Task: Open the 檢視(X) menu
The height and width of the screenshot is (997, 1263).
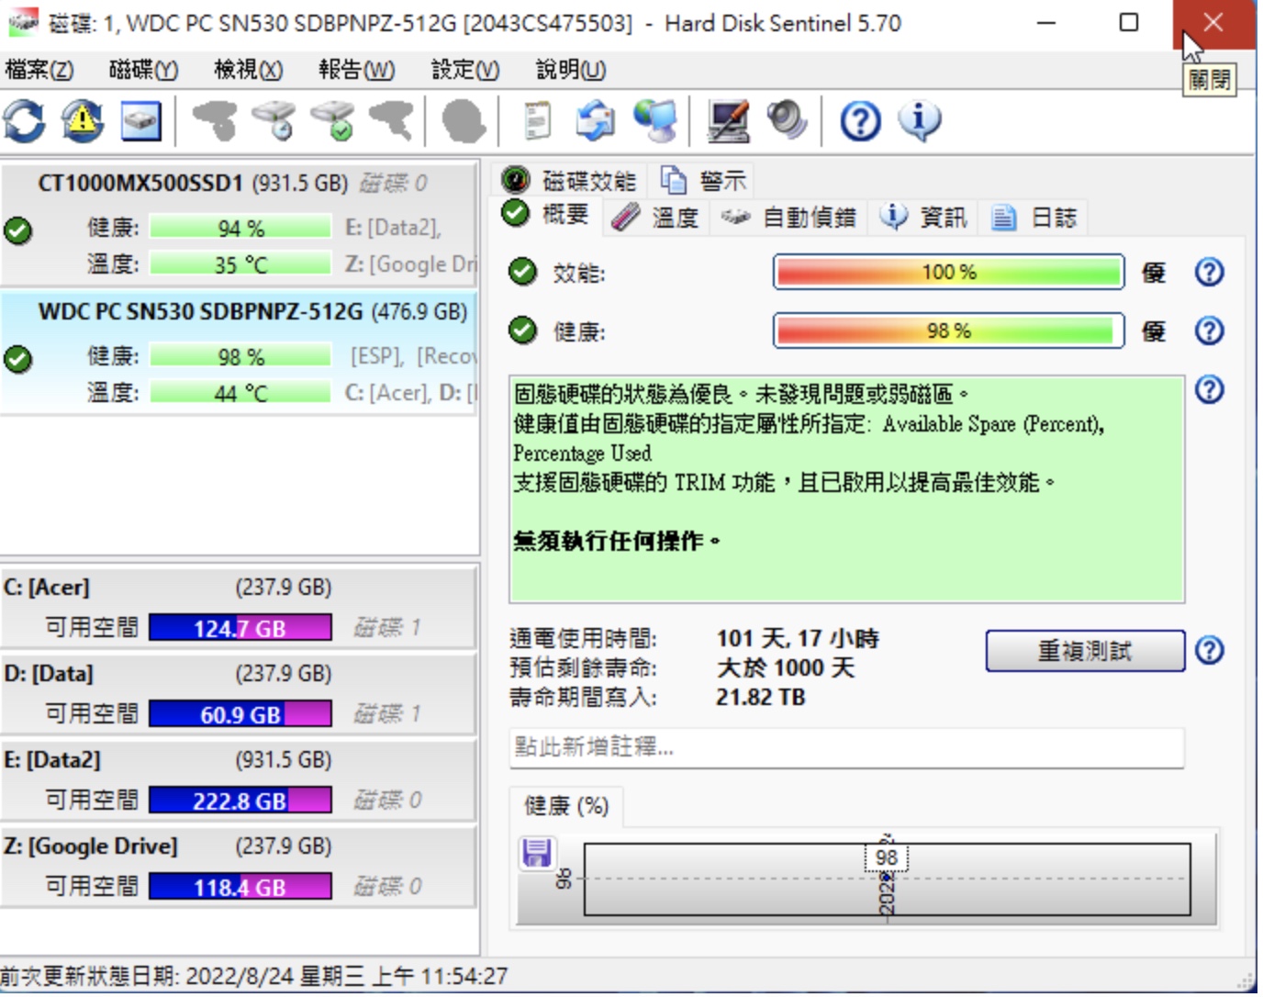Action: point(248,70)
